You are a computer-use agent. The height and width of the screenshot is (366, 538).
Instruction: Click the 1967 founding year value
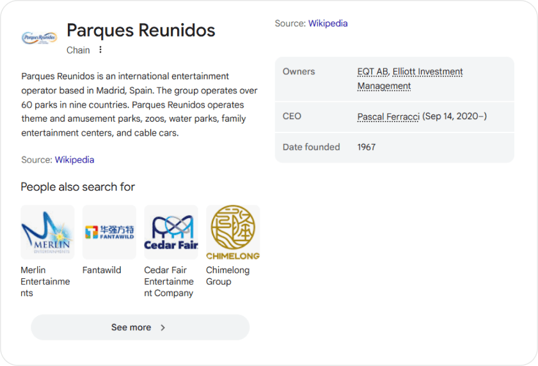pyautogui.click(x=367, y=147)
